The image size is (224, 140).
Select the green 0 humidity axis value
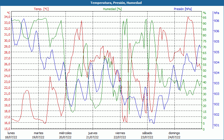pos(204,129)
